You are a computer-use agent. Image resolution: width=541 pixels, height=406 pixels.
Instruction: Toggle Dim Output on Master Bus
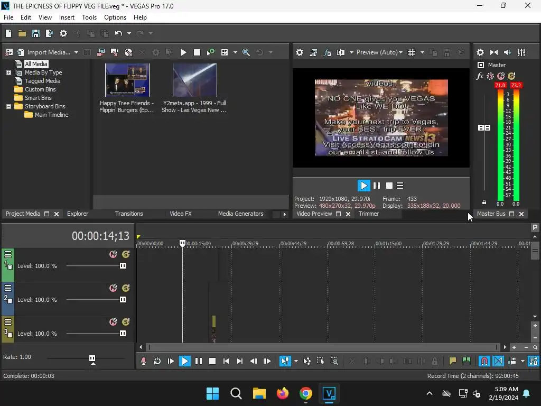[x=508, y=52]
